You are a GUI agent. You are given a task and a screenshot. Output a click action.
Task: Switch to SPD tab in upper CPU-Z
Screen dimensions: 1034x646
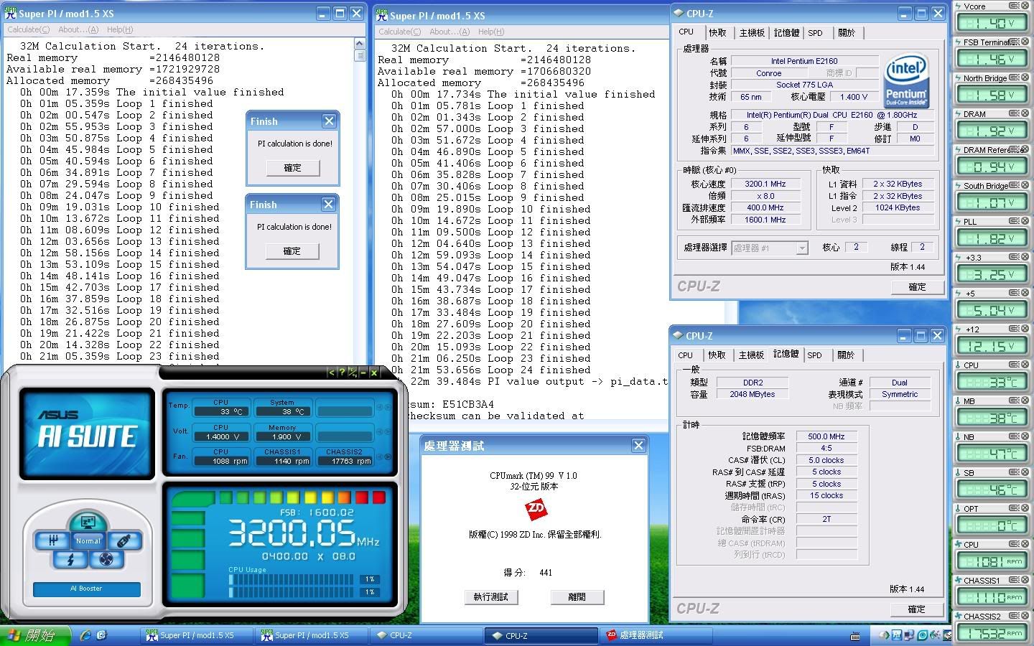pos(815,32)
